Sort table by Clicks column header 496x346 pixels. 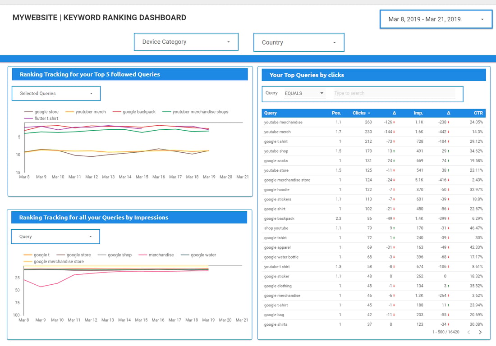pyautogui.click(x=359, y=113)
